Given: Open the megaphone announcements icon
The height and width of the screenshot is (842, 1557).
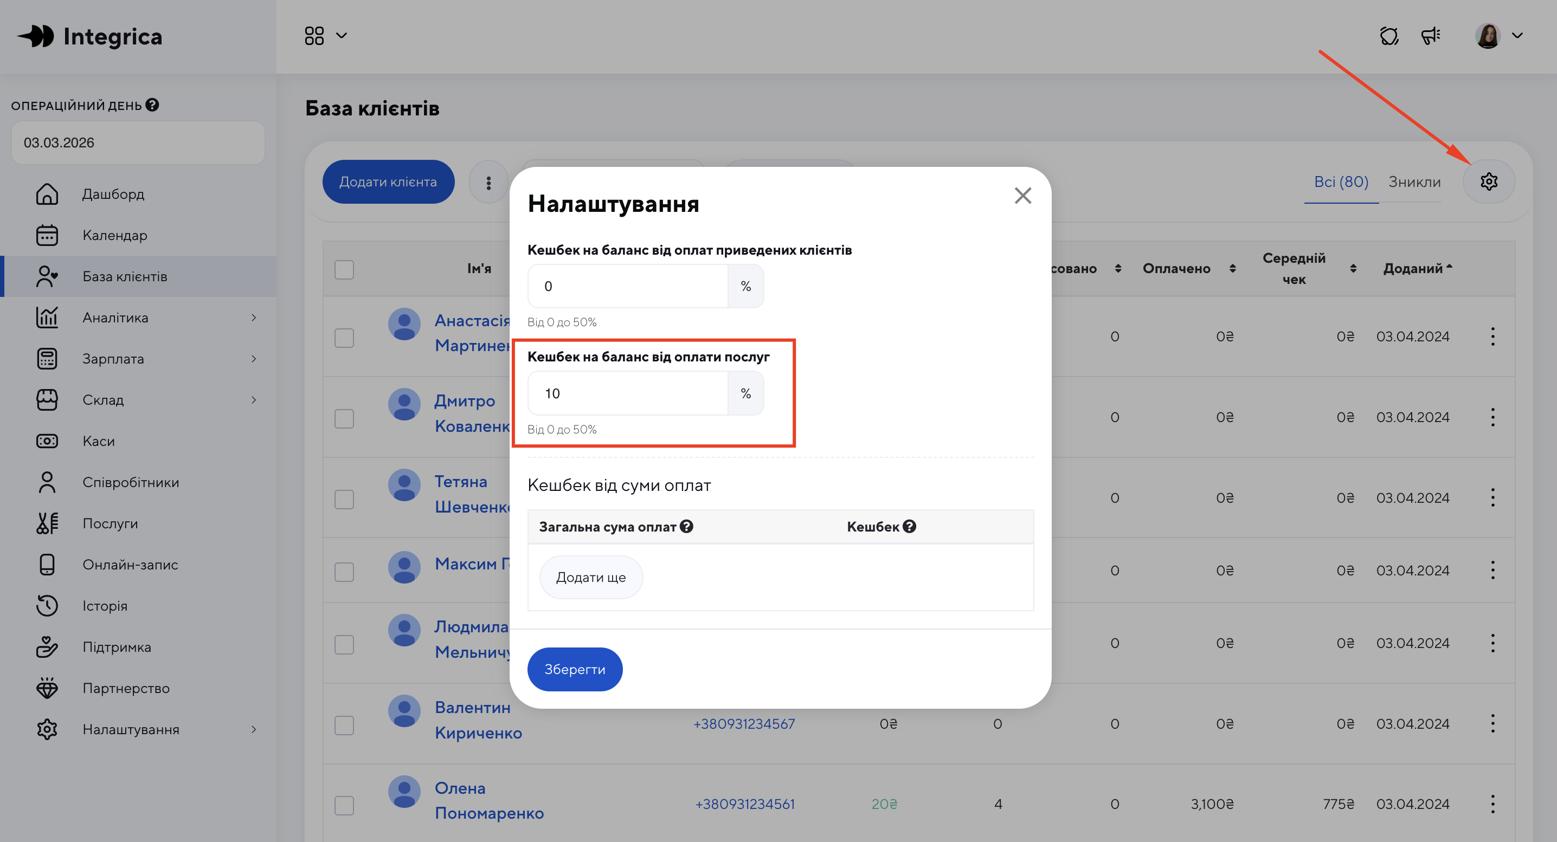Looking at the screenshot, I should coord(1431,36).
